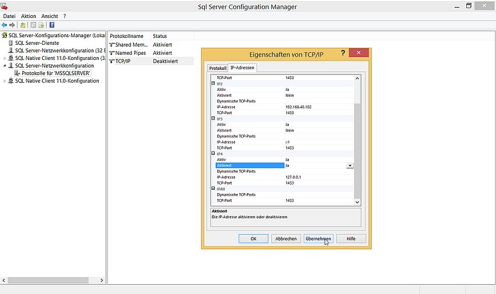Screen dimensions: 496x294
Task: Click the Forward arrow in toolbar
Action: click(x=12, y=25)
